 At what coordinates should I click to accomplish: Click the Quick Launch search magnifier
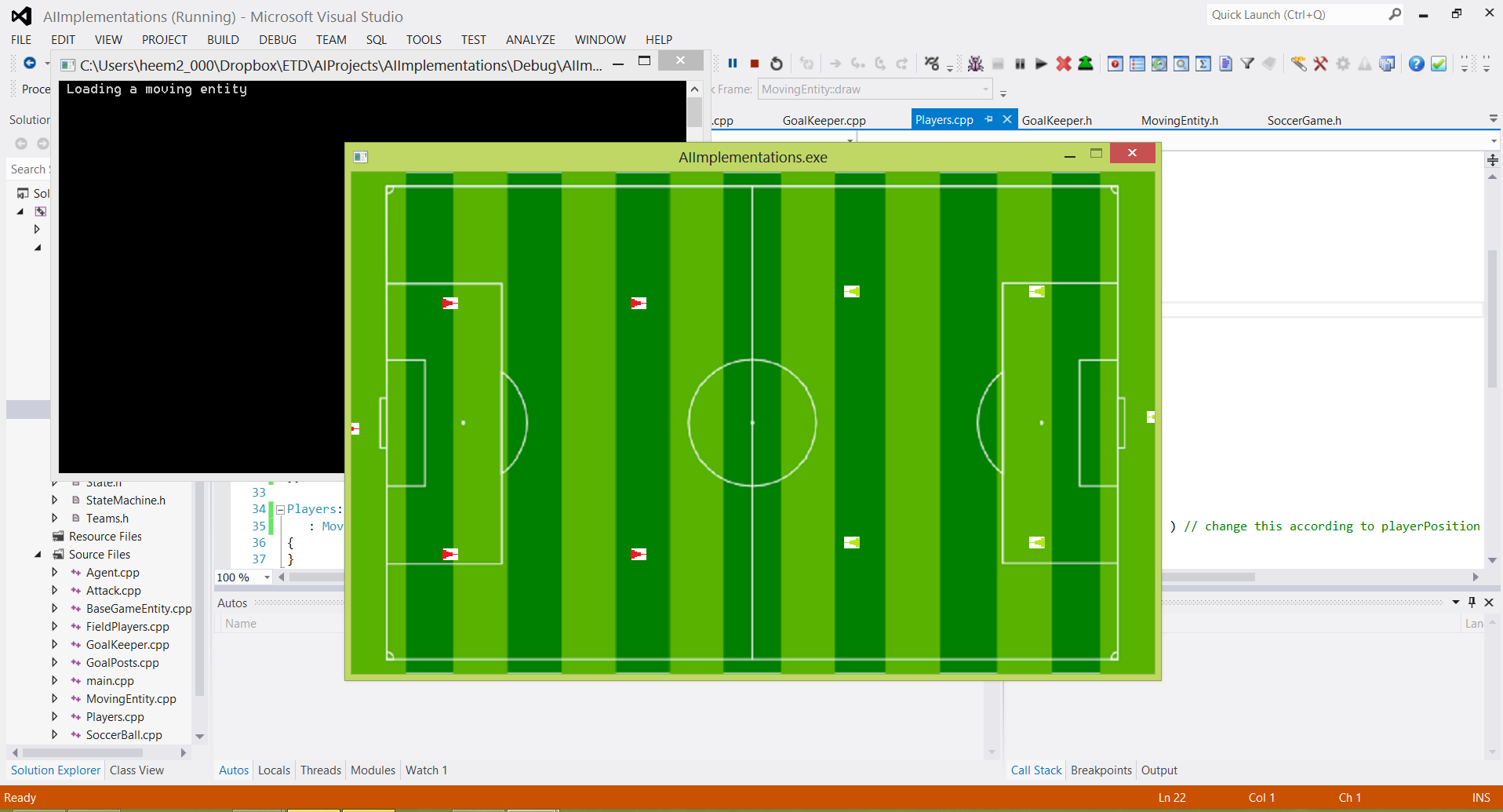point(1395,14)
